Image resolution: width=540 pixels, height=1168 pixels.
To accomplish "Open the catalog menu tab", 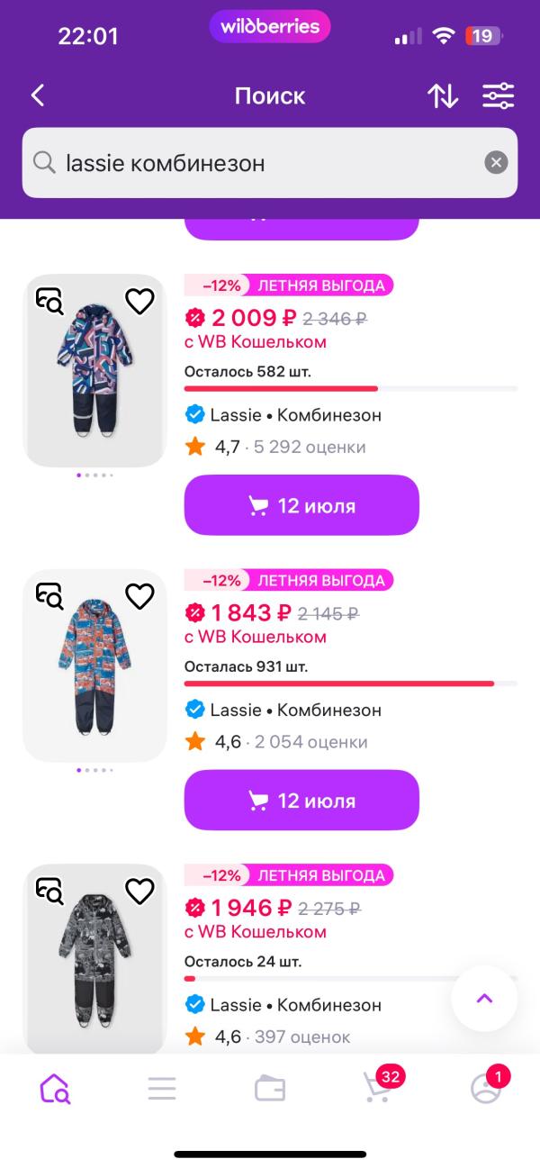I will pyautogui.click(x=162, y=1089).
